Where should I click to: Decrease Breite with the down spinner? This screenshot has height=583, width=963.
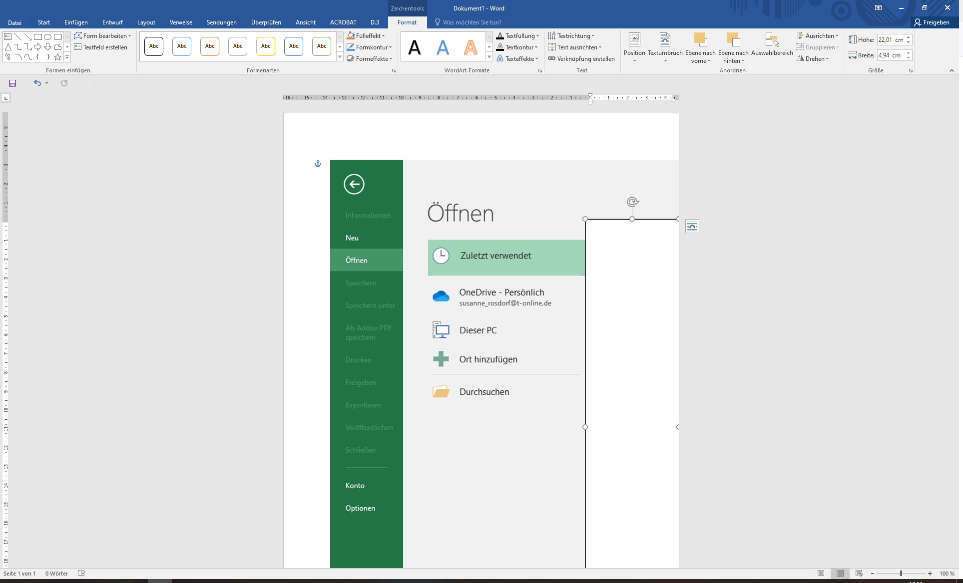(x=909, y=58)
